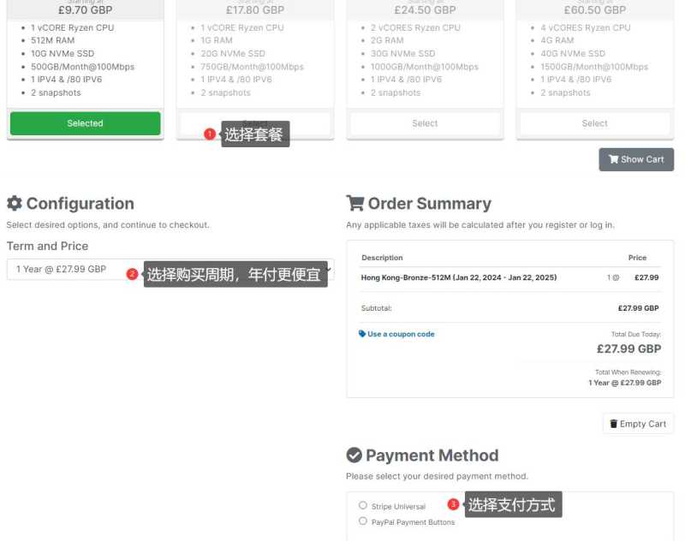The width and height of the screenshot is (685, 541).
Task: Click Select under the £24.50 plan
Action: coord(425,123)
